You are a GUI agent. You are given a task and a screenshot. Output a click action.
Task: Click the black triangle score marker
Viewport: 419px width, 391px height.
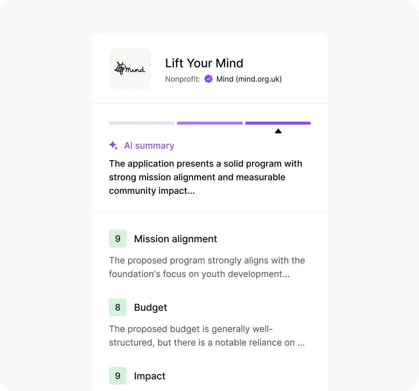click(x=278, y=131)
